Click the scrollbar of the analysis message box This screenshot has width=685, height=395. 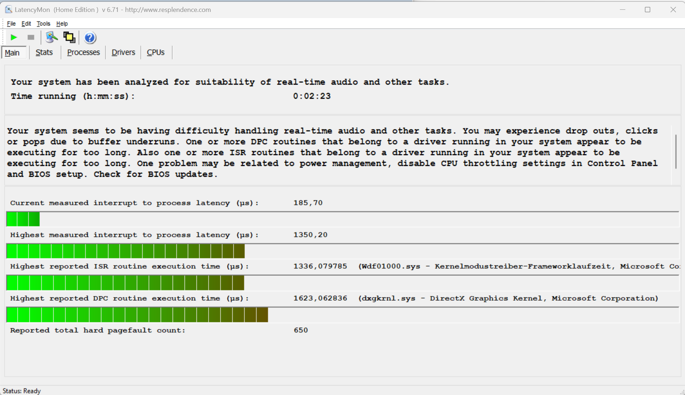675,151
